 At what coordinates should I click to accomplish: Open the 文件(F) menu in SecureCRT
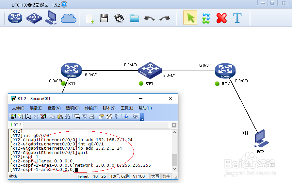[18, 108]
